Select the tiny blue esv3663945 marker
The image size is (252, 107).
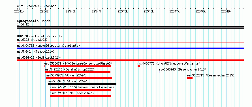159,72
